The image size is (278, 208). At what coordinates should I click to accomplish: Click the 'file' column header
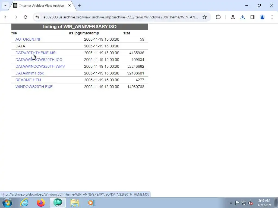[14, 33]
